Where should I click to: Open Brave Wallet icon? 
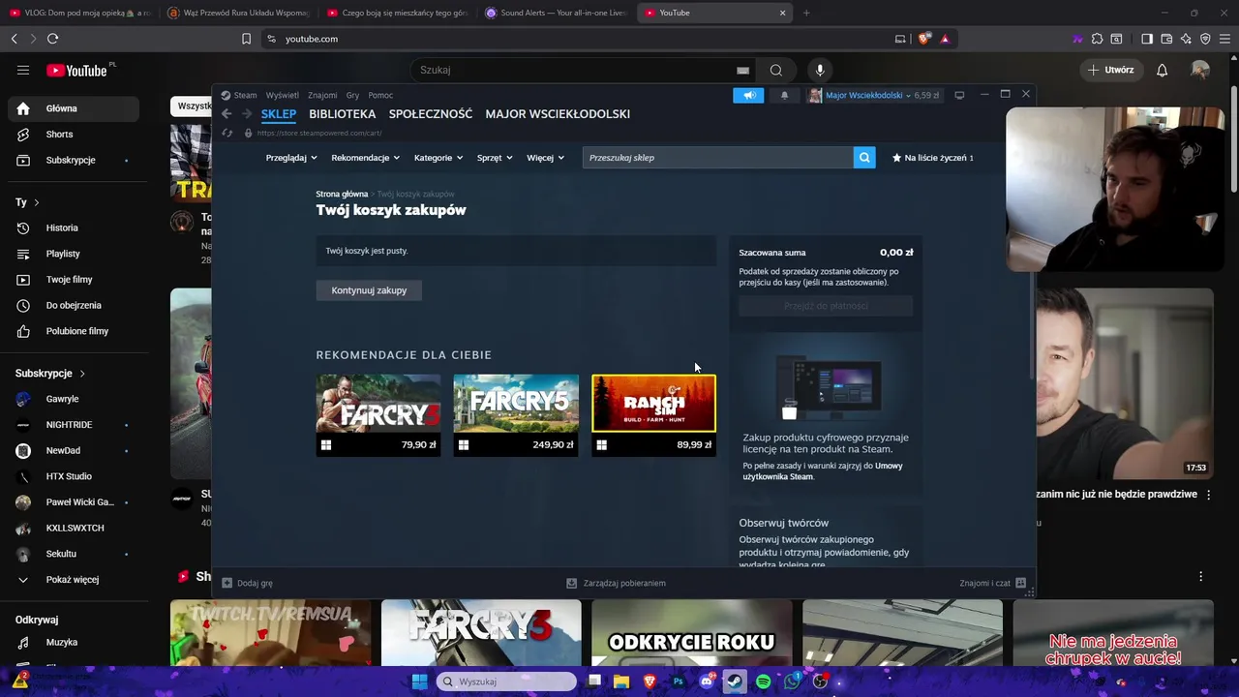(1166, 39)
